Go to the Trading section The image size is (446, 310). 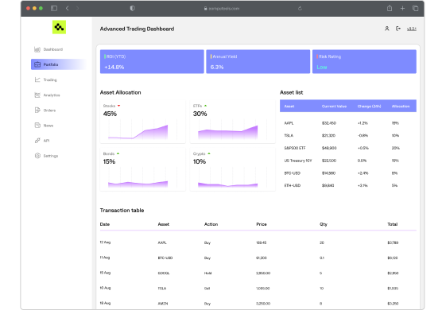pyautogui.click(x=50, y=80)
